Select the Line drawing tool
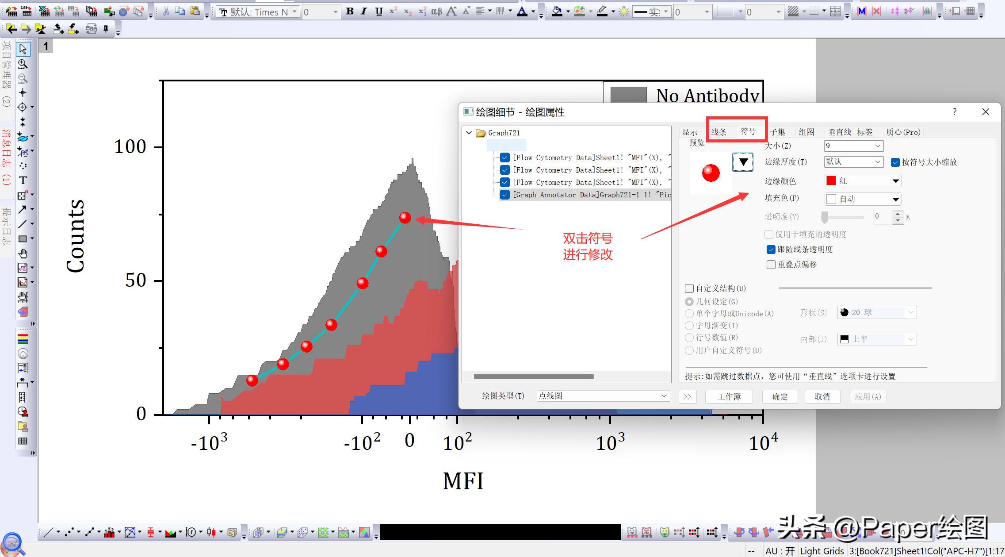The image size is (1005, 557). [x=22, y=224]
